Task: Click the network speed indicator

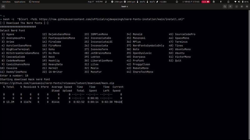Action: coord(191,2)
